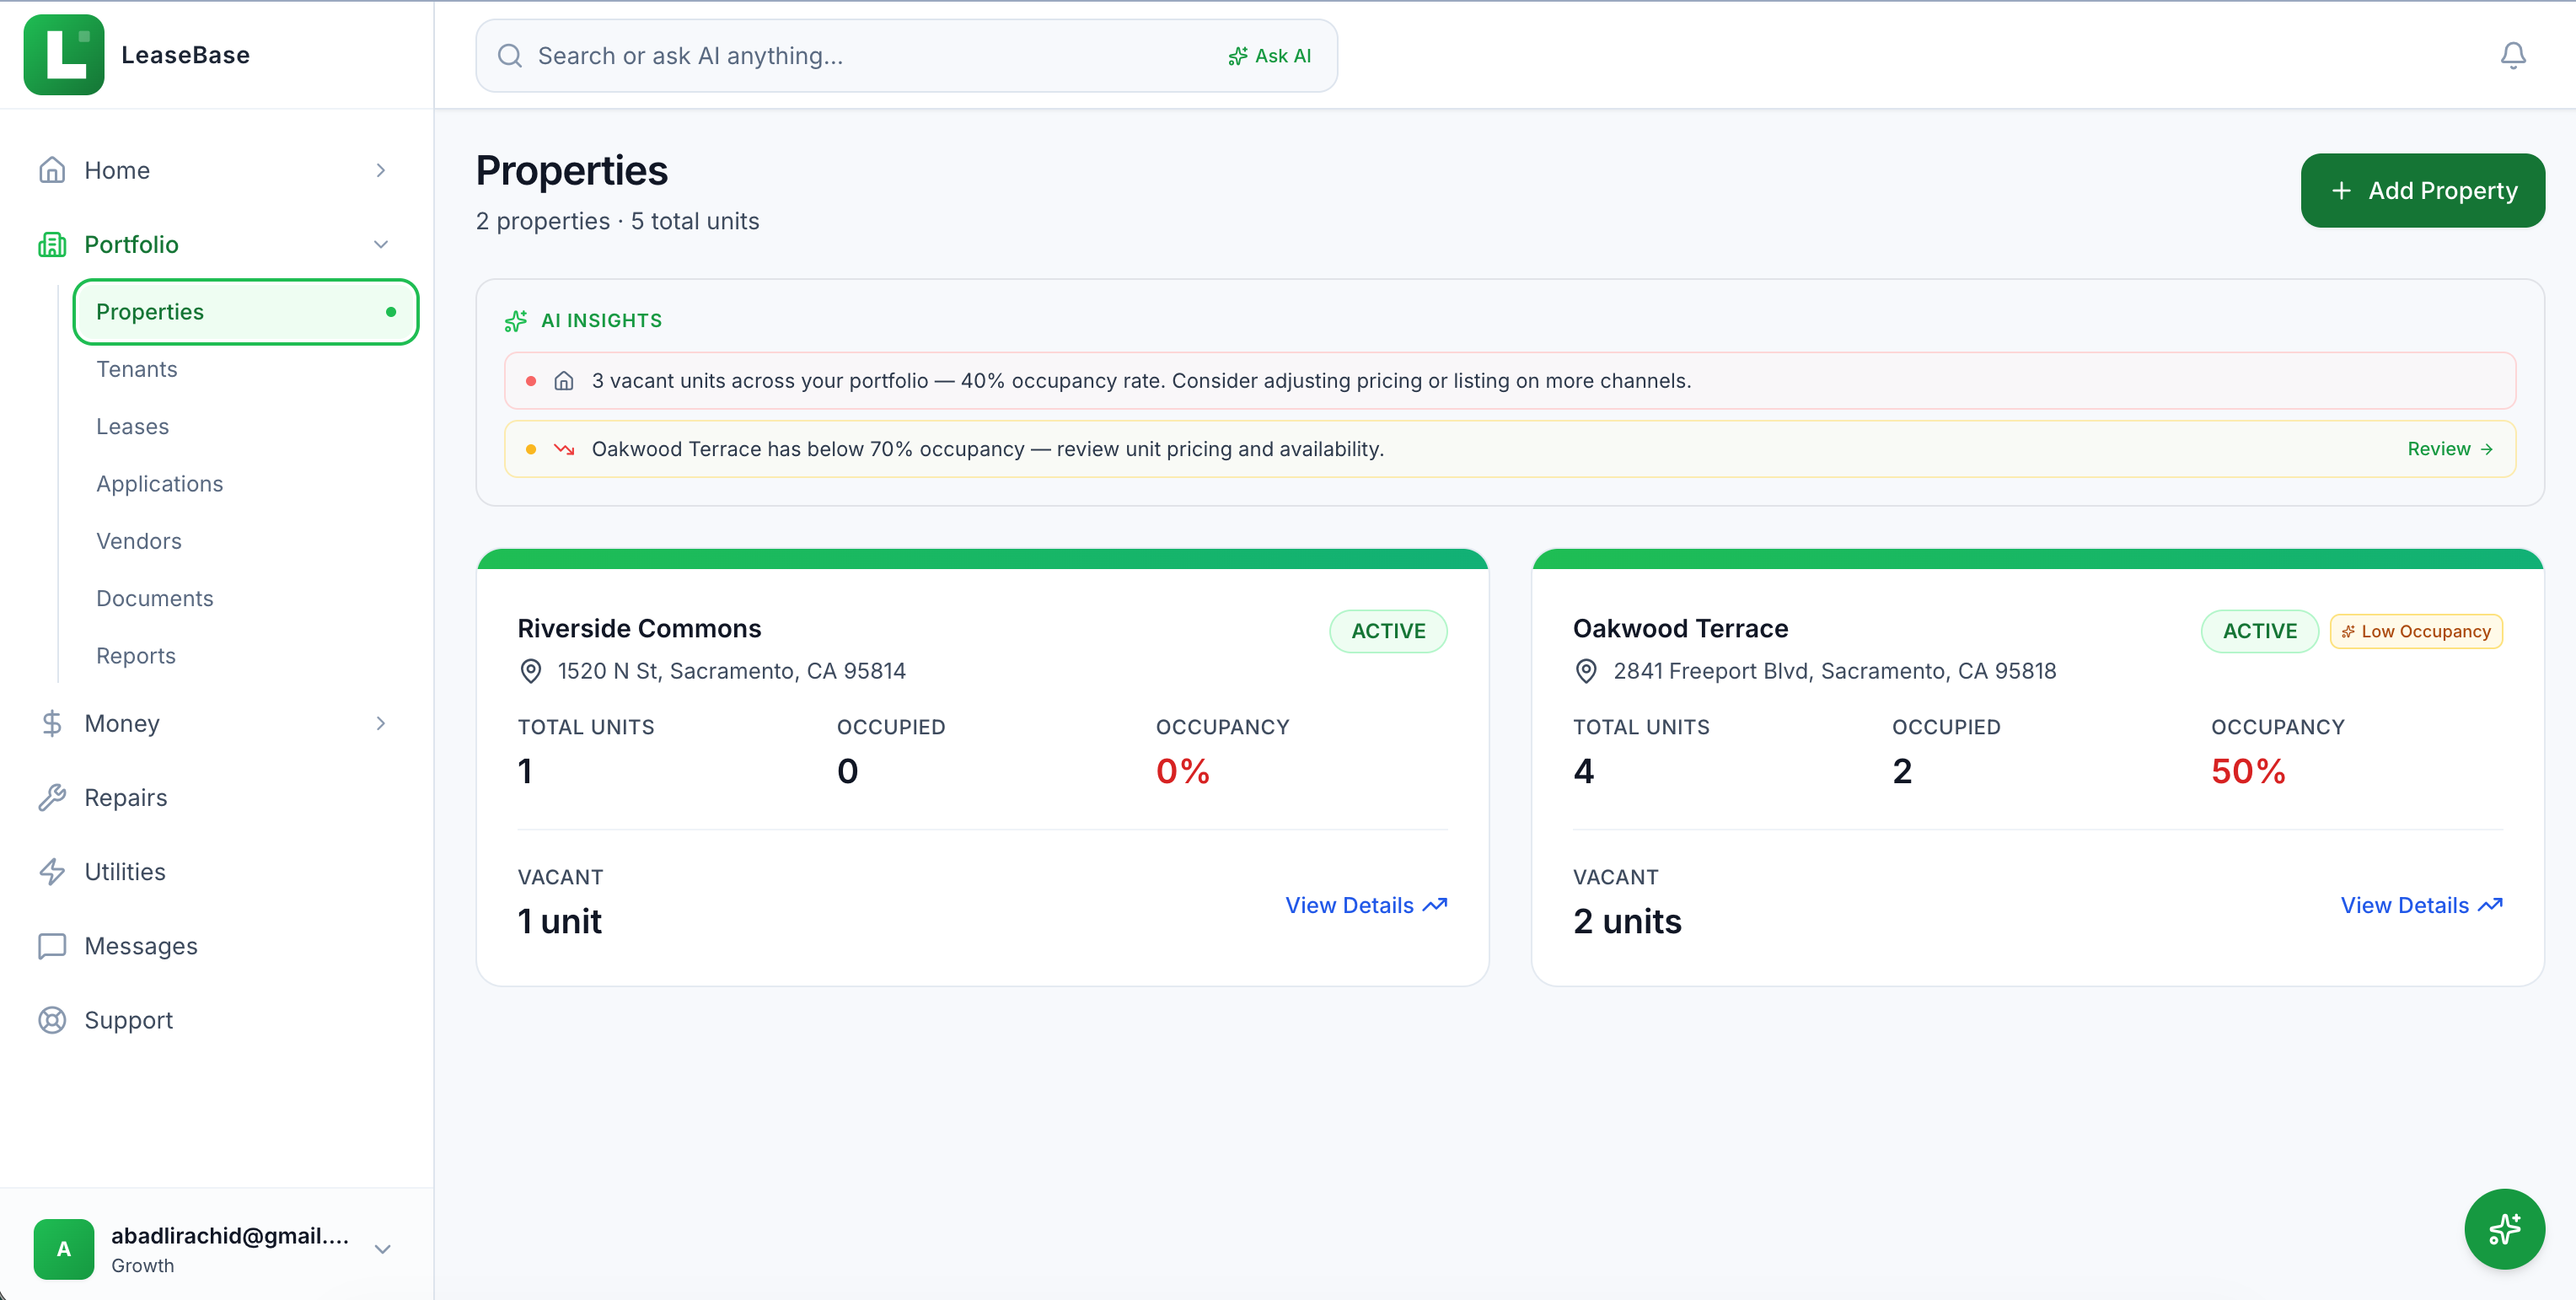
Task: Click the 3 vacant units insight row
Action: (1511, 381)
